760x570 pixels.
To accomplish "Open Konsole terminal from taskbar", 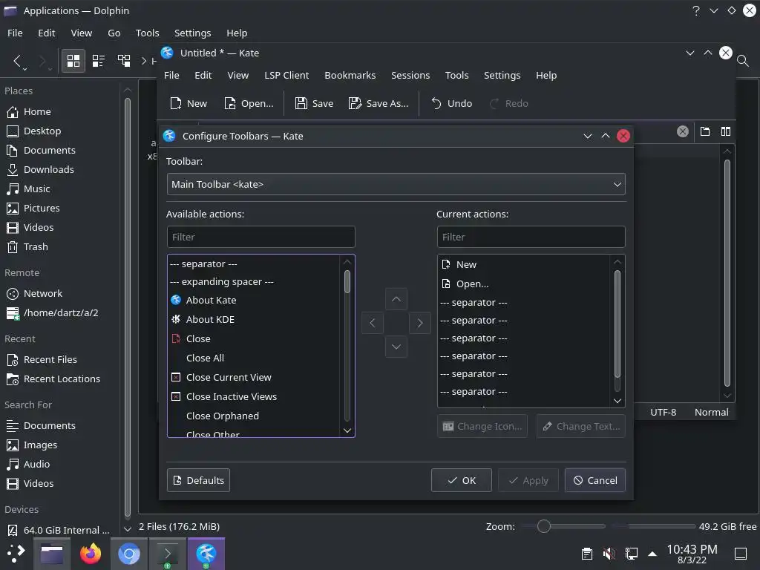I will tap(167, 554).
